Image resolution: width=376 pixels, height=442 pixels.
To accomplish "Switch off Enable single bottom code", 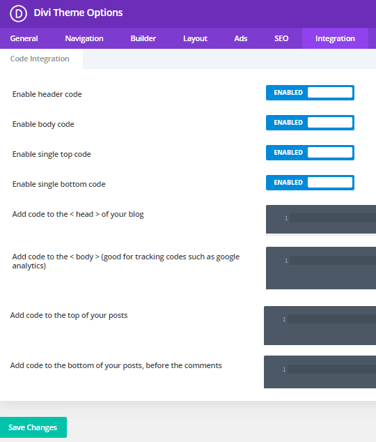I will [310, 183].
